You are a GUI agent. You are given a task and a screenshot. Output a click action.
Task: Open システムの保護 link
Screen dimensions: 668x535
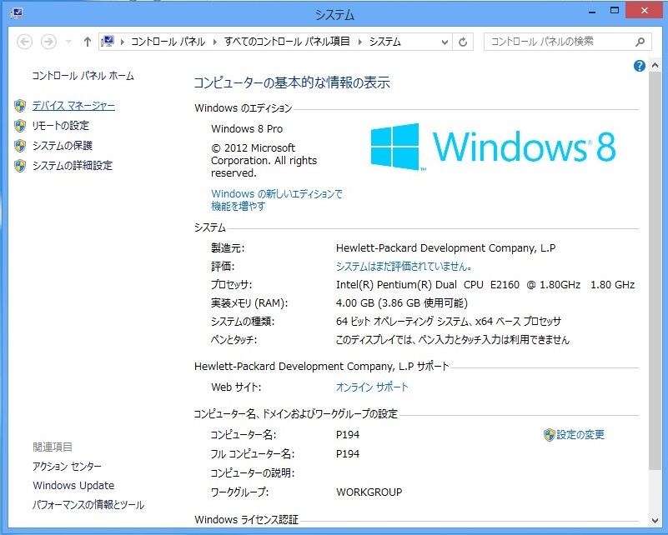tap(63, 146)
